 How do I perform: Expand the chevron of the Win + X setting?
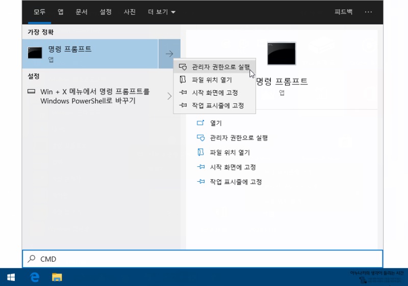pos(169,96)
